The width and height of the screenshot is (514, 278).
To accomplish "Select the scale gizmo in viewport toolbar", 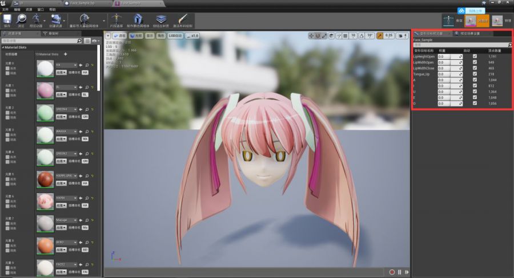I will (x=324, y=36).
